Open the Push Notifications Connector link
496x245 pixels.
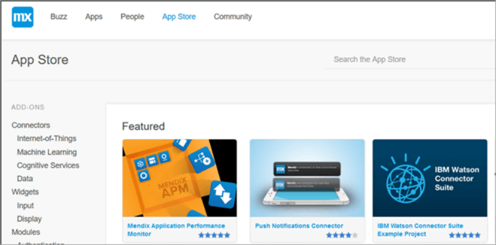299,226
